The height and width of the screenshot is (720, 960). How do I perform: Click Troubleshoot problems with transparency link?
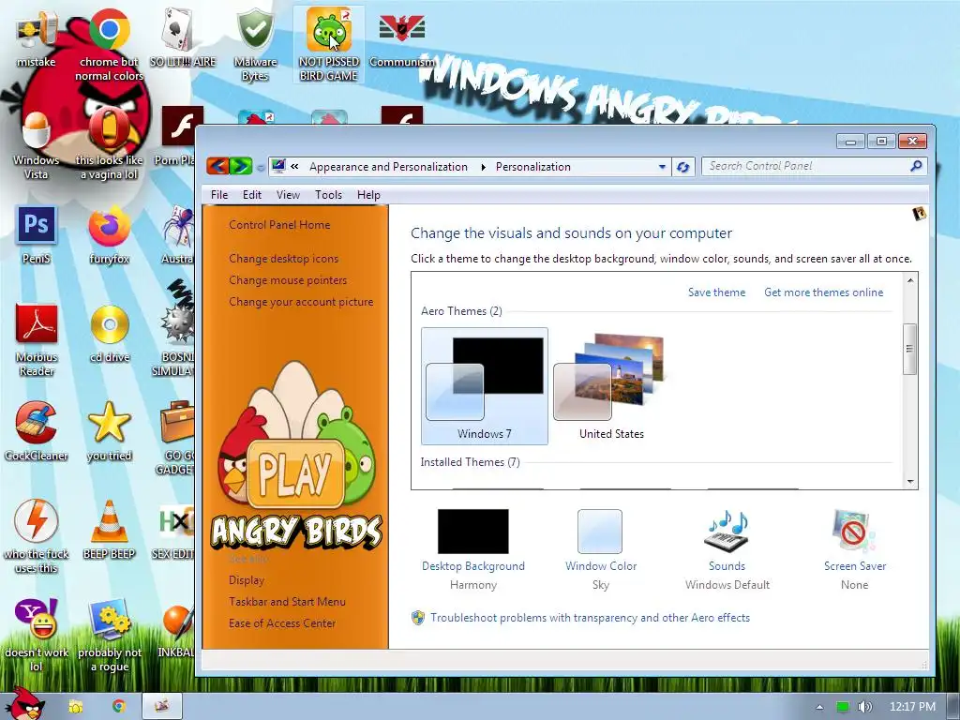click(x=590, y=618)
